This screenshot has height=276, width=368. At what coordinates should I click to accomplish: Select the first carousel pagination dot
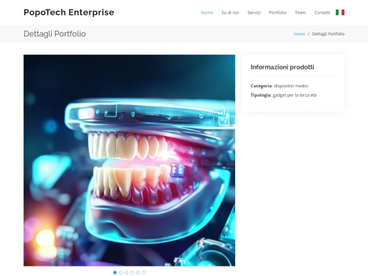[x=114, y=273]
